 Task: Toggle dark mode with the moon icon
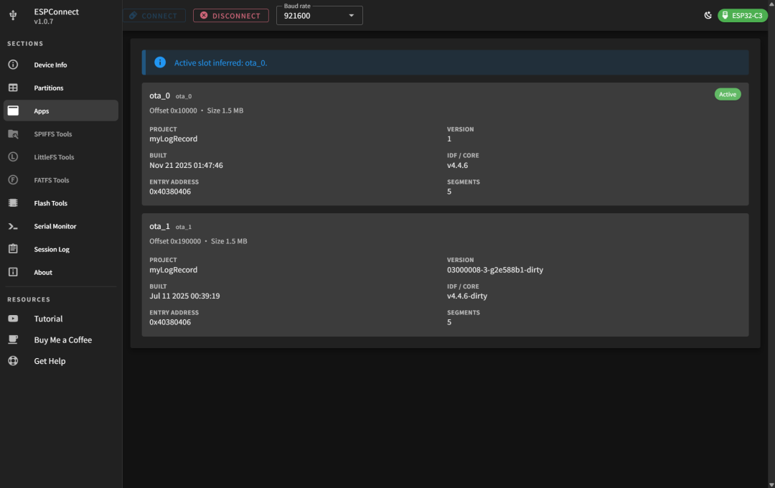(708, 14)
